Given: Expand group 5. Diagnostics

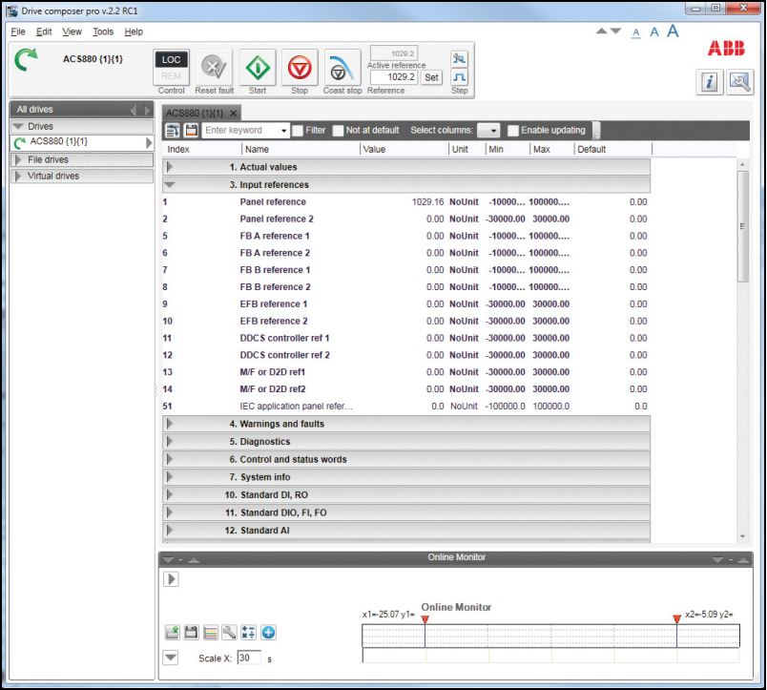Looking at the screenshot, I should [x=169, y=442].
